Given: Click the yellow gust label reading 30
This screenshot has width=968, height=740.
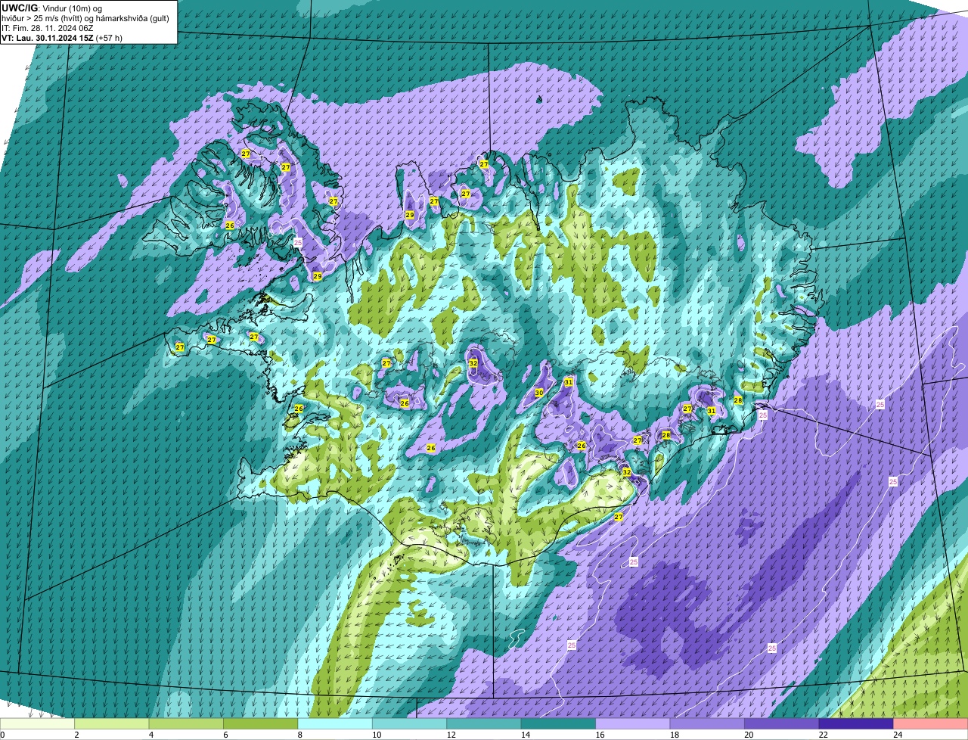Looking at the screenshot, I should [x=539, y=393].
